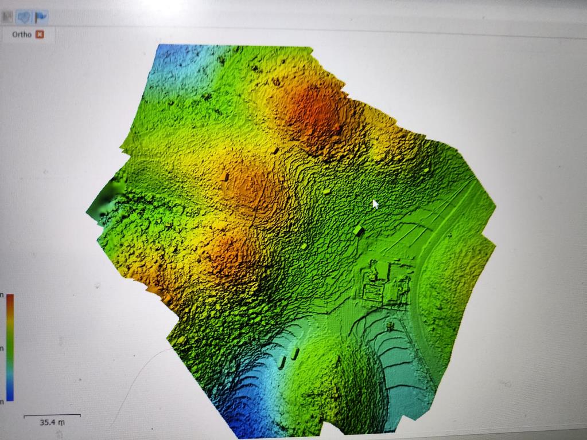
Task: Click the blue bottom end of elevation legend
Action: coord(10,395)
